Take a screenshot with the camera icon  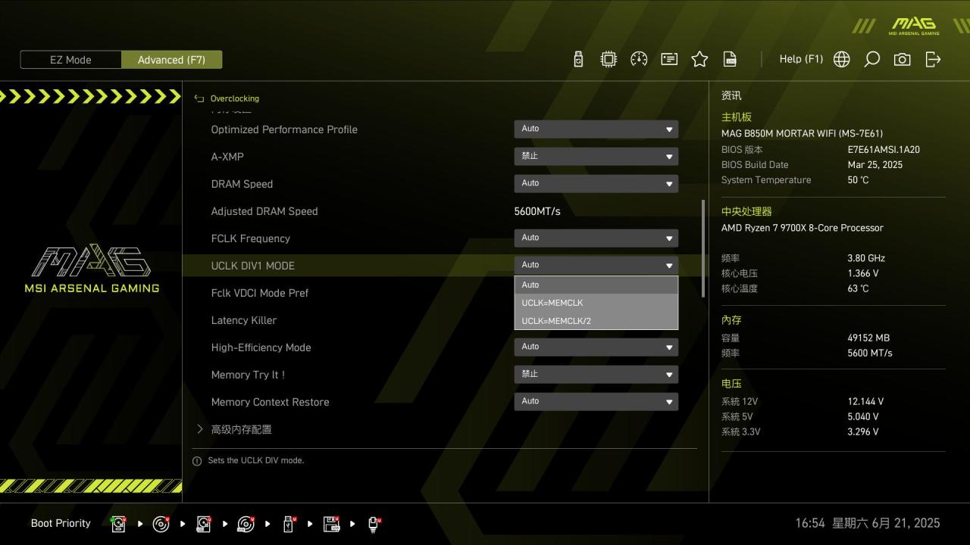903,59
